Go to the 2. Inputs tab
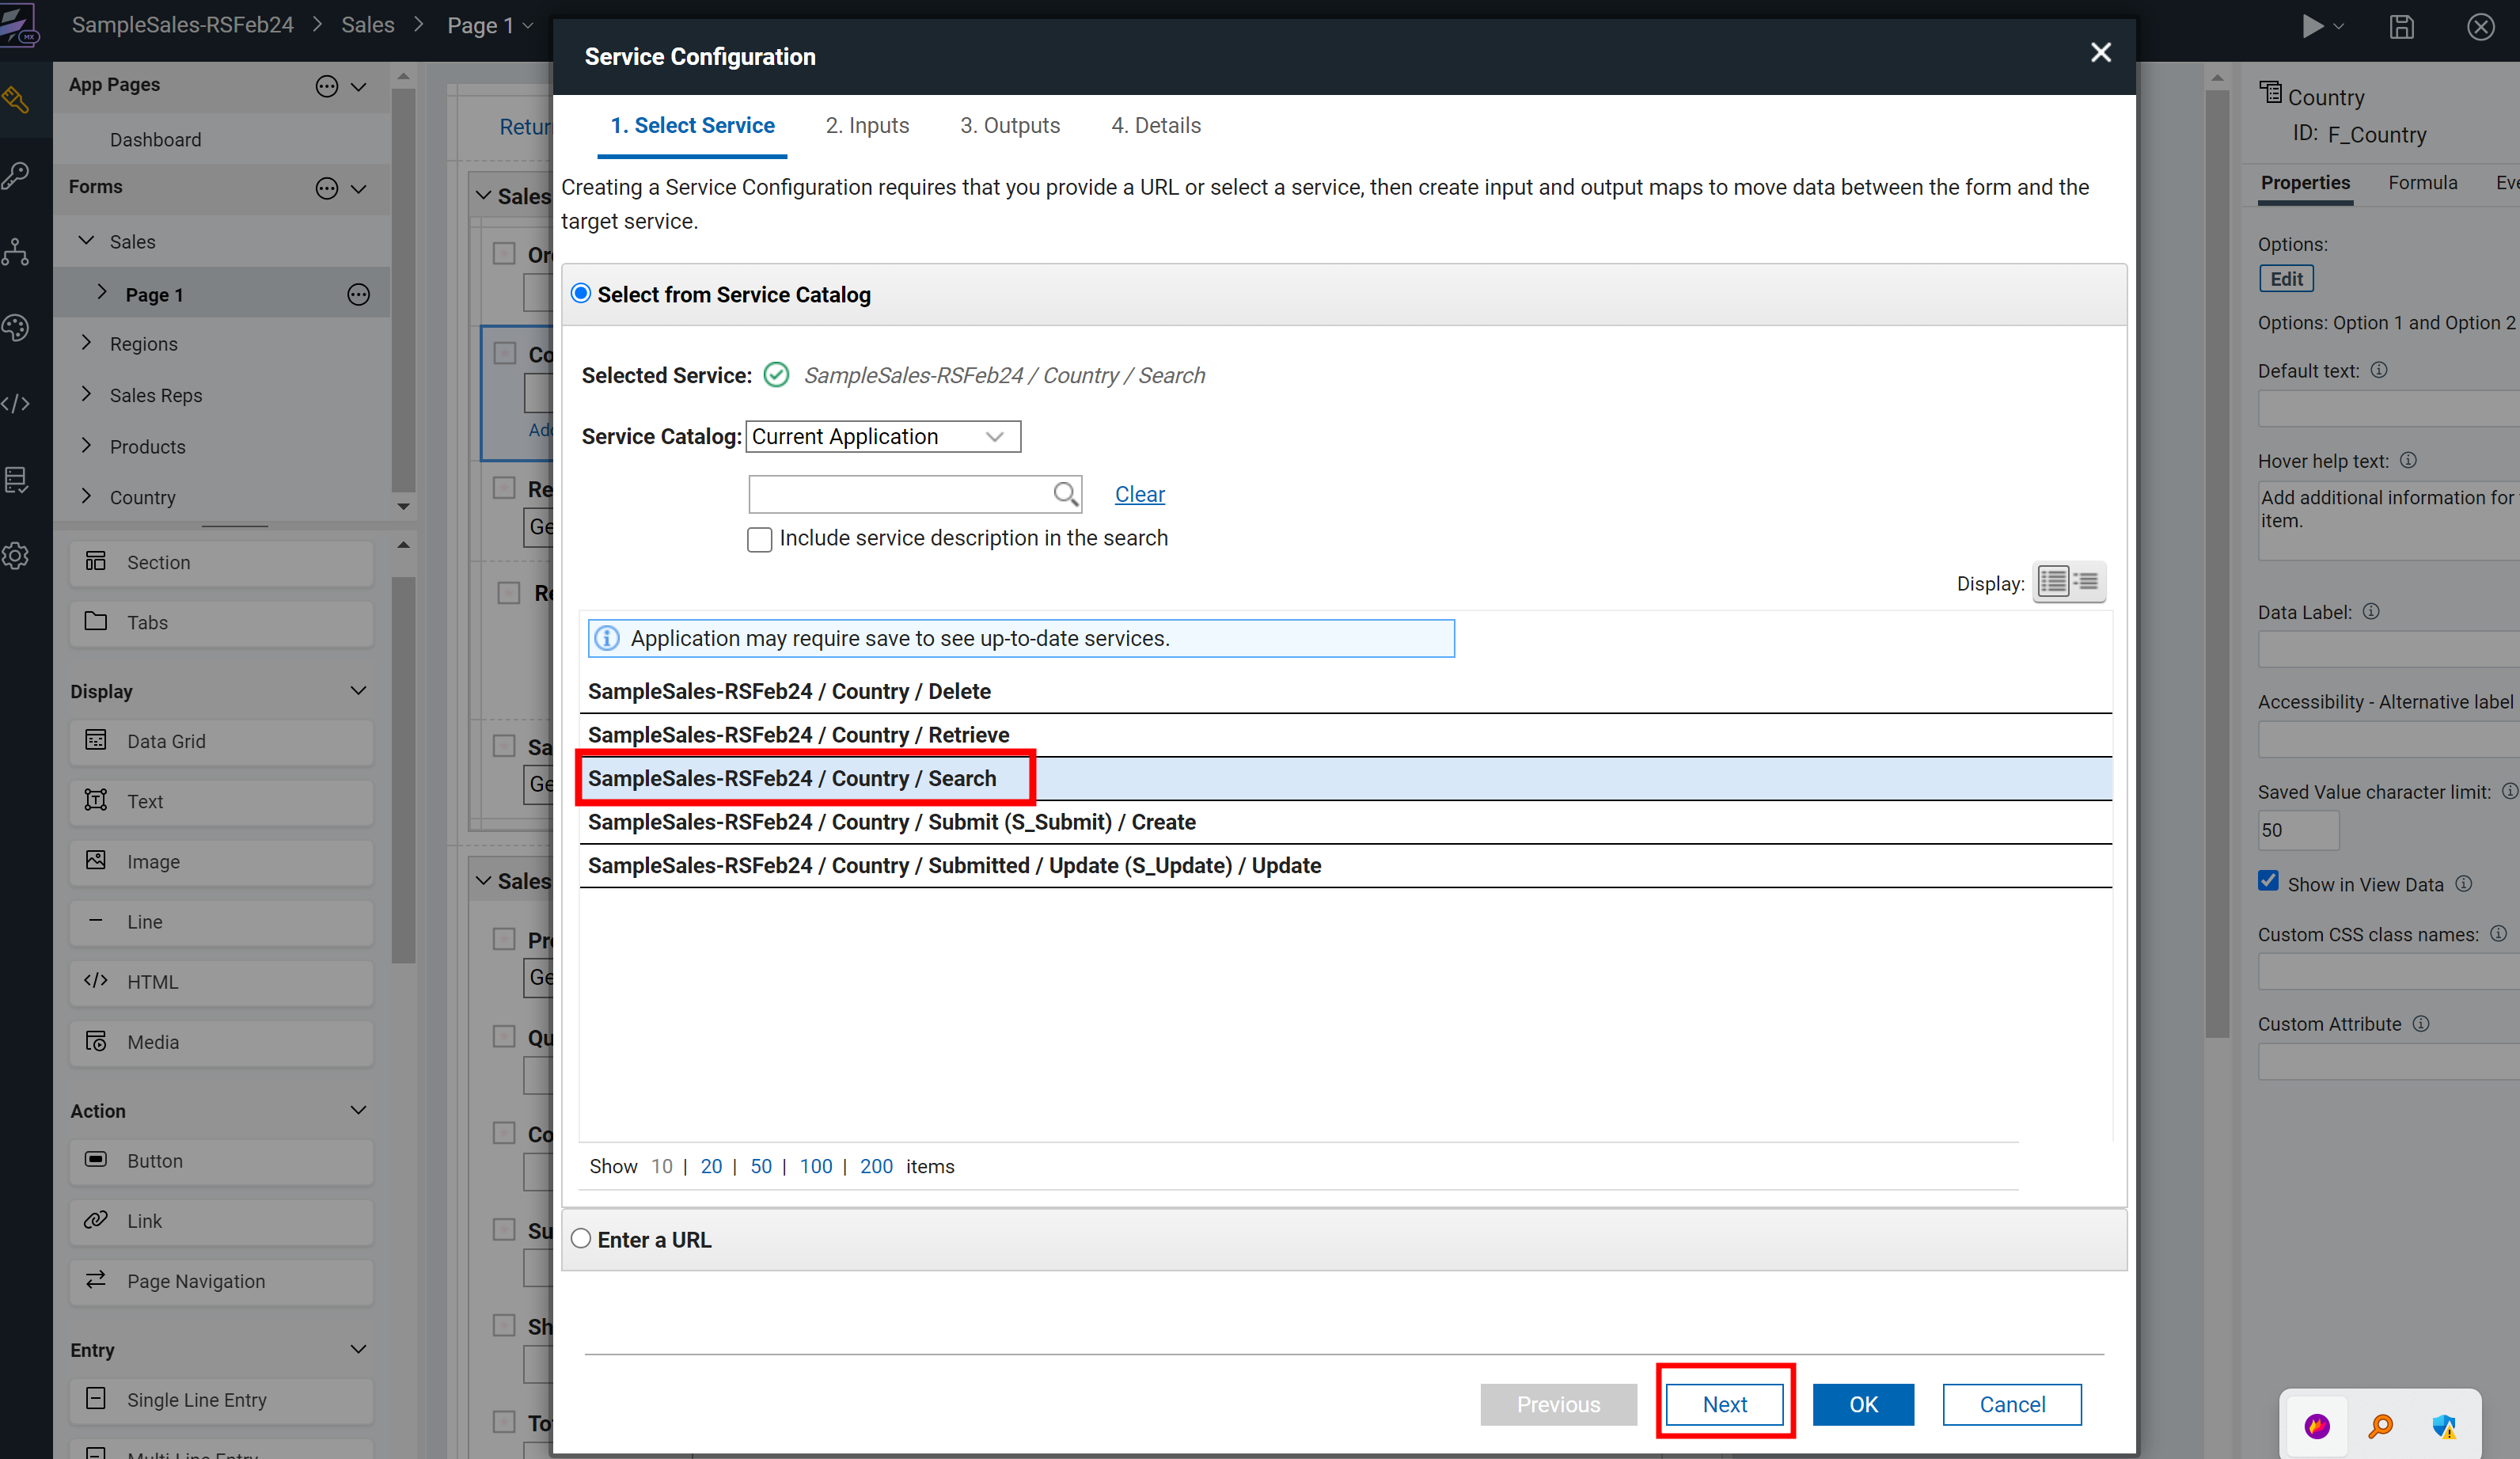The width and height of the screenshot is (2520, 1459). click(867, 126)
